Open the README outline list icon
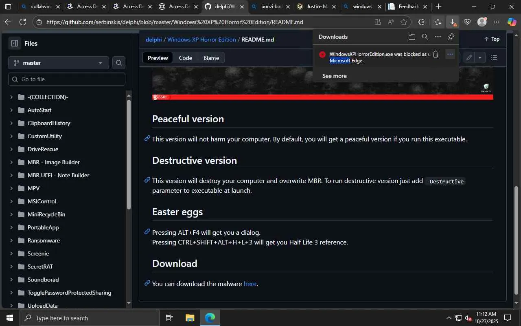 (494, 58)
